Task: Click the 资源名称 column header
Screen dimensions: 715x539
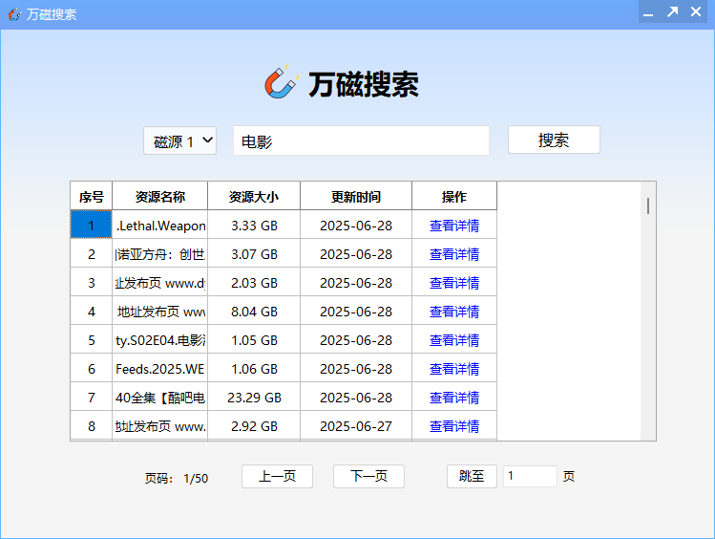Action: [x=159, y=197]
